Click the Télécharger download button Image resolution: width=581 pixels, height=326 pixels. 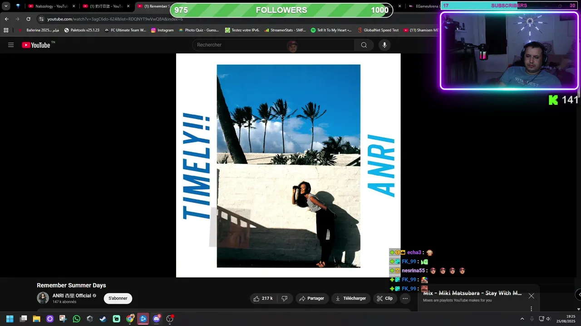pyautogui.click(x=350, y=298)
